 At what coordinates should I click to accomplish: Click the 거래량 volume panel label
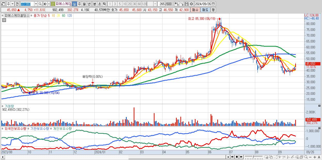tap(9, 106)
